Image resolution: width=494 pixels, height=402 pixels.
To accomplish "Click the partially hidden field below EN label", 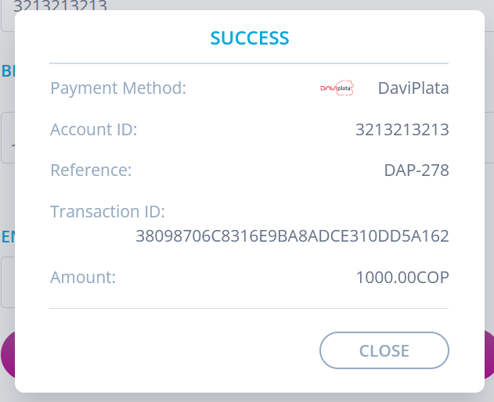I will click(x=7, y=282).
